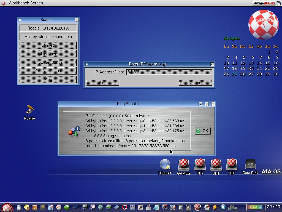Open the Ram Disk icon
Viewport: 282px width, 212px height.
pos(250,165)
